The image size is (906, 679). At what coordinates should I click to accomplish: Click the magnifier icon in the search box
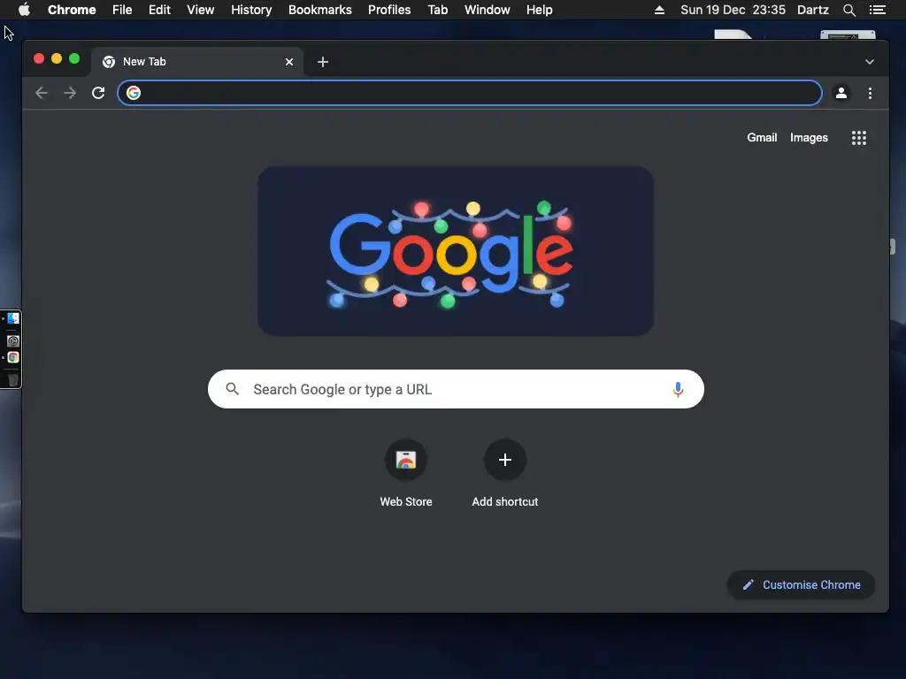tap(233, 389)
